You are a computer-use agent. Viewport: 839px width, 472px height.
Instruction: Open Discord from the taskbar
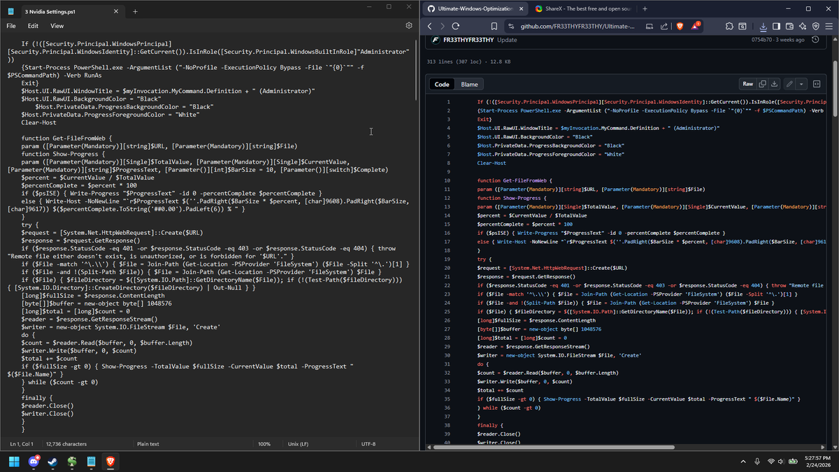coord(34,462)
